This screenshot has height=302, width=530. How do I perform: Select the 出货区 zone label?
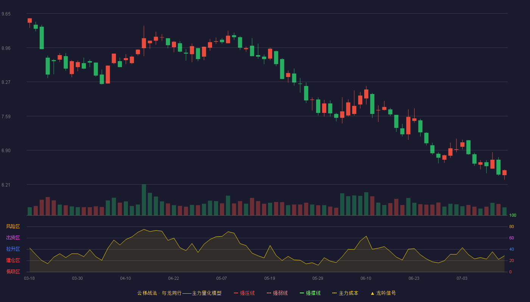13,238
